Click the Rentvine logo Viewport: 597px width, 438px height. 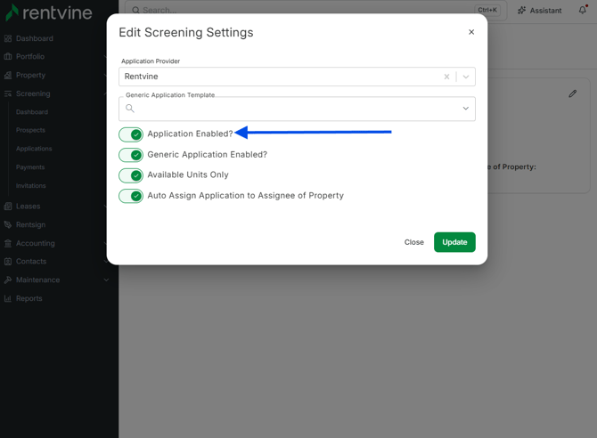point(49,12)
